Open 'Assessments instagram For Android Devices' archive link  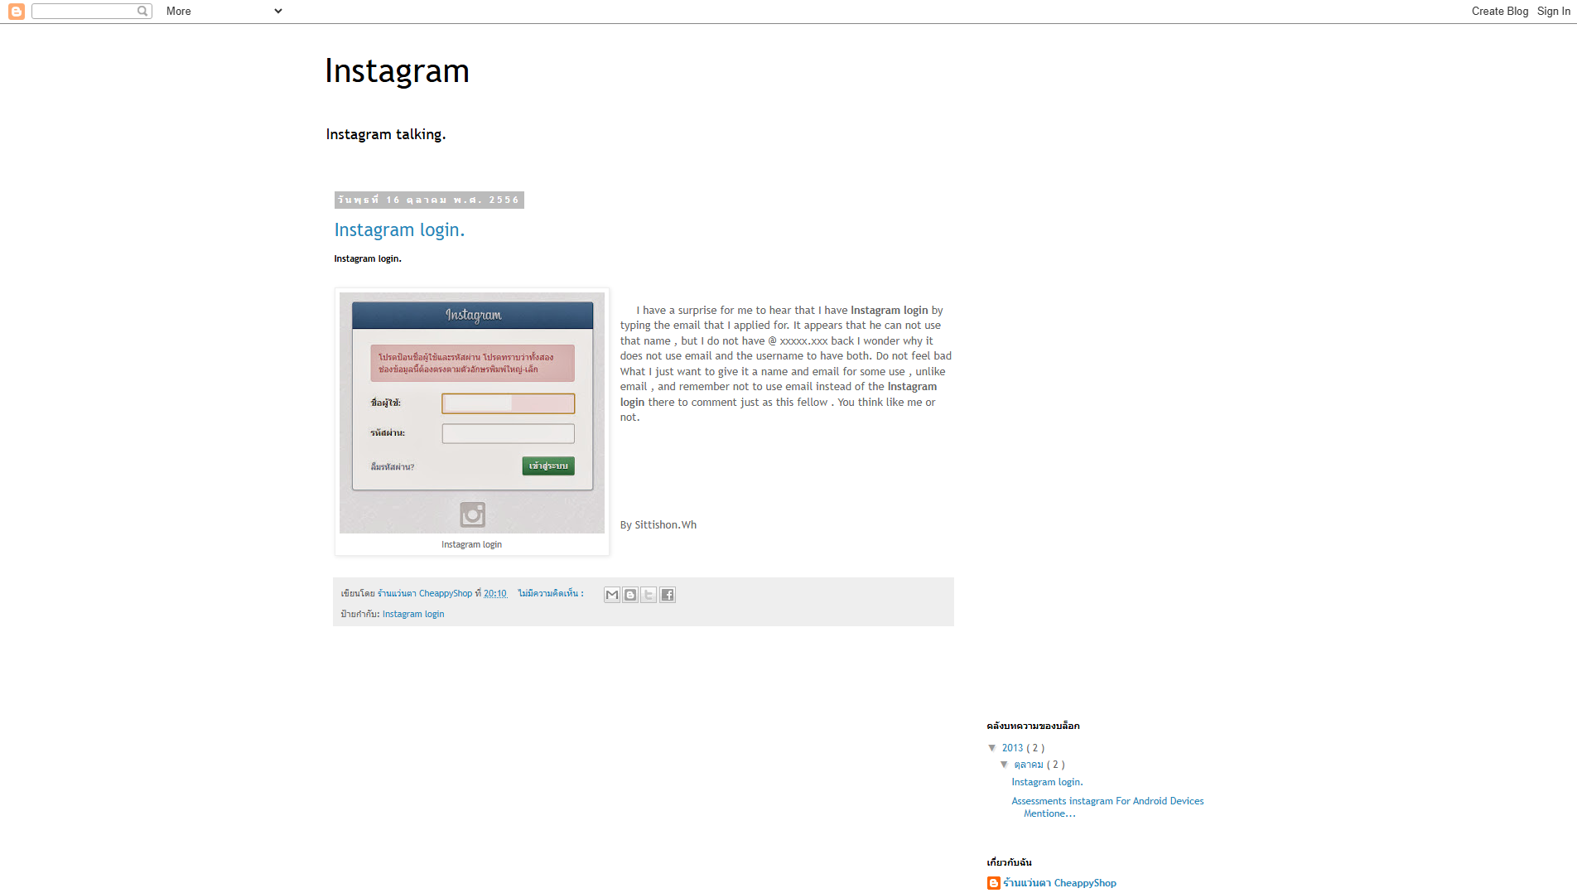[x=1107, y=807]
